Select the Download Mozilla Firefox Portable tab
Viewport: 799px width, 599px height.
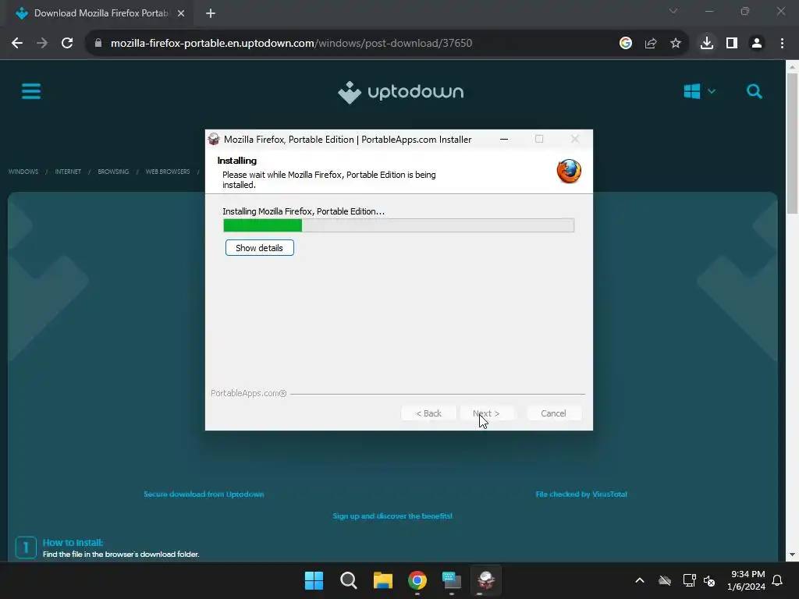coord(101,13)
